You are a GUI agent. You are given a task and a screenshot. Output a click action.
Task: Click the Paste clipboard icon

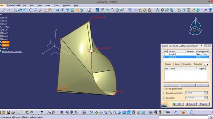27,112
